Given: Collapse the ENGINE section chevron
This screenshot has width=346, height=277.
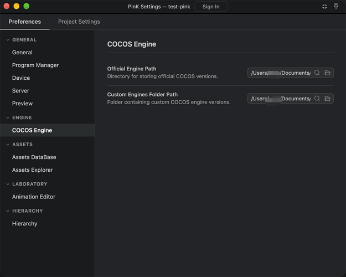Looking at the screenshot, I should (8, 117).
